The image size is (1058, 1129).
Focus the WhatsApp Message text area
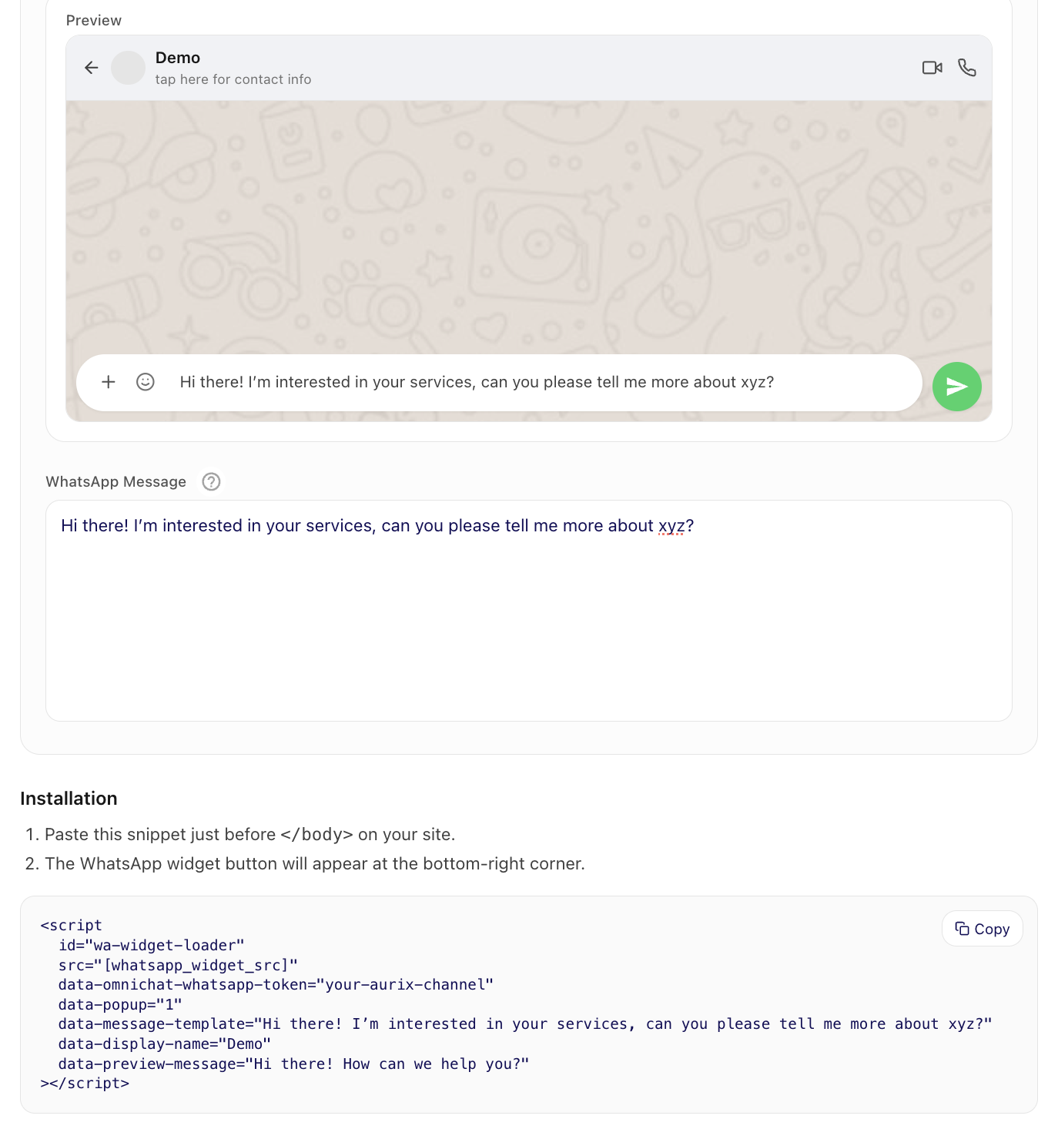click(x=529, y=608)
